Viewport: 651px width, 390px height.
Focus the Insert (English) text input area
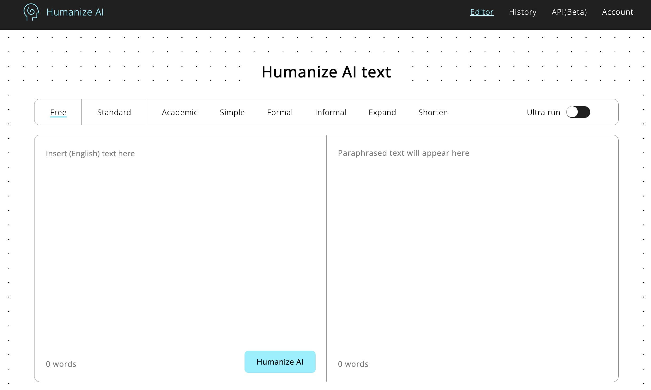(x=180, y=243)
